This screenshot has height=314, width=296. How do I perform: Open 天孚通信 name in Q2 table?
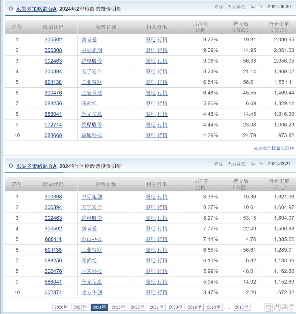pos(92,71)
